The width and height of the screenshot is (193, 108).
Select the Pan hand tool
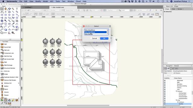point(5,9)
